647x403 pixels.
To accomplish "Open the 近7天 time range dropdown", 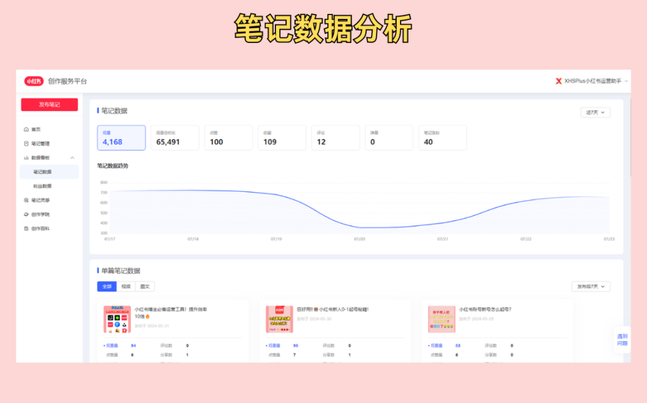I will [x=595, y=112].
